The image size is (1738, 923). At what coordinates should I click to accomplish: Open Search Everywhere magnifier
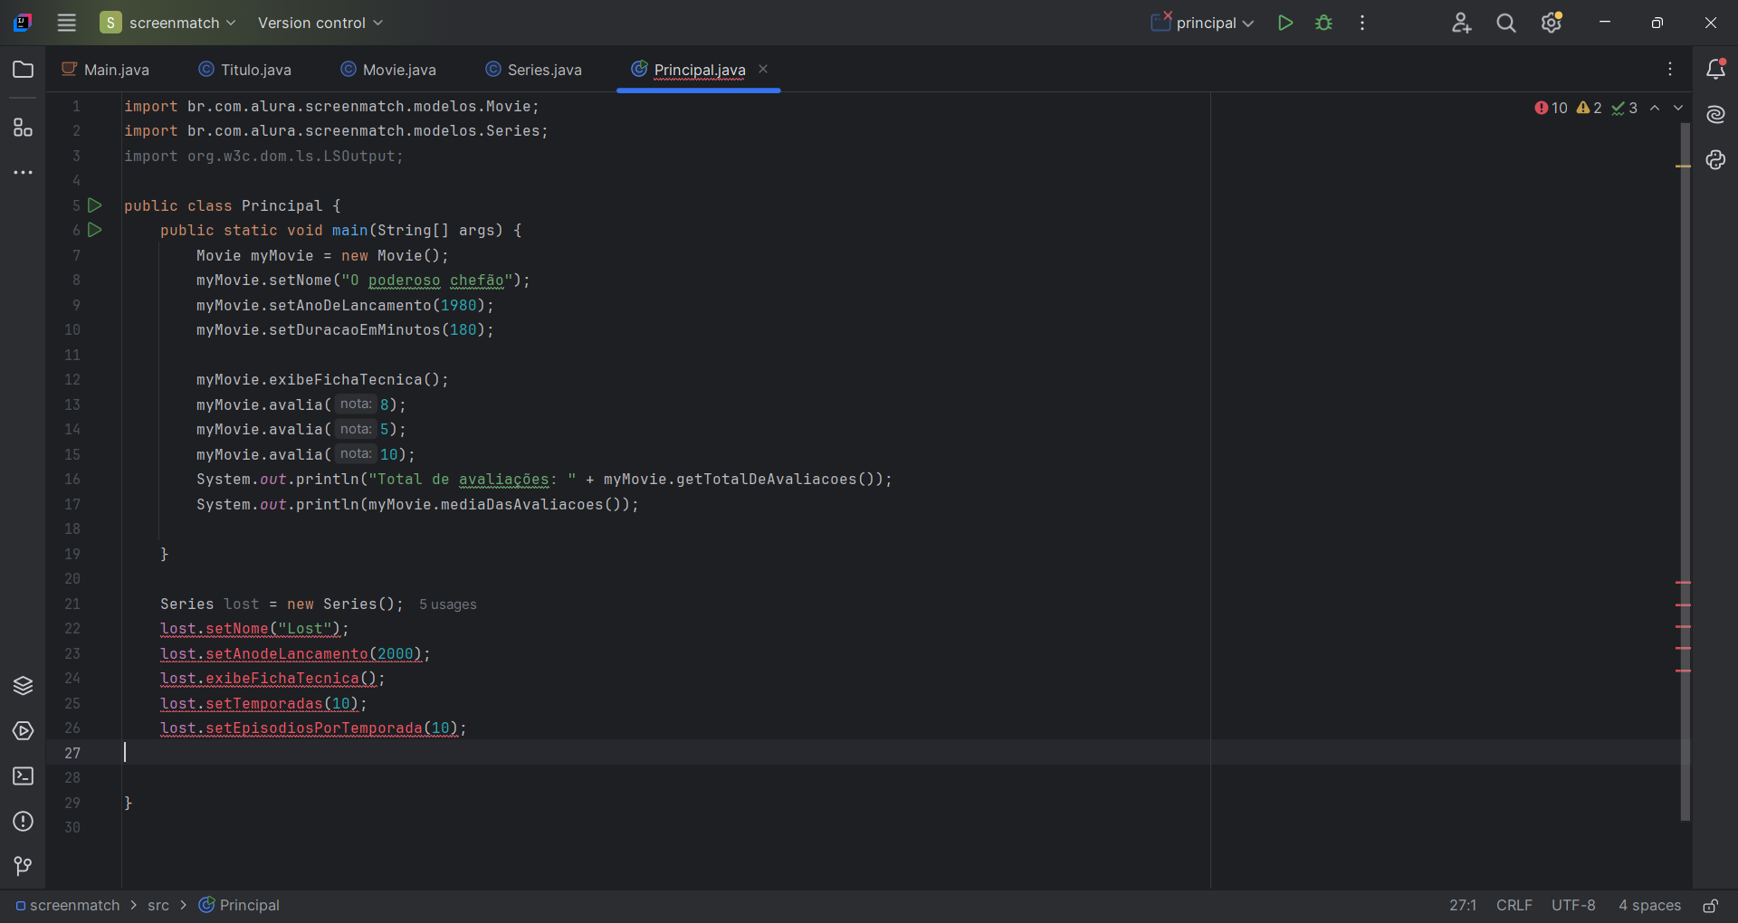1506,23
